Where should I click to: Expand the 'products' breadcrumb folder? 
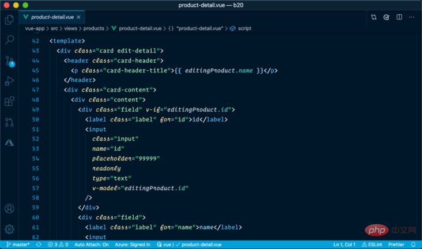(x=93, y=28)
